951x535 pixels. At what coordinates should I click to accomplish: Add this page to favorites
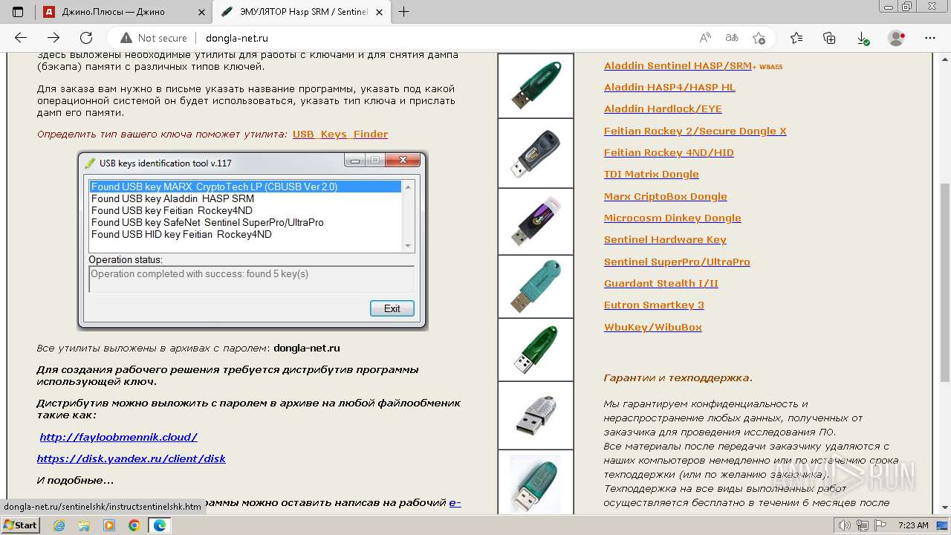759,38
